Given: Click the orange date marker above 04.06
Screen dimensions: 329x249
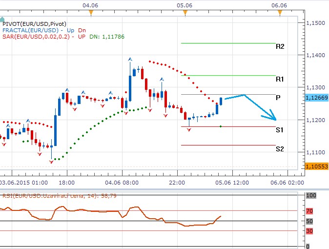Looking at the screenshot, I should 90,13.
